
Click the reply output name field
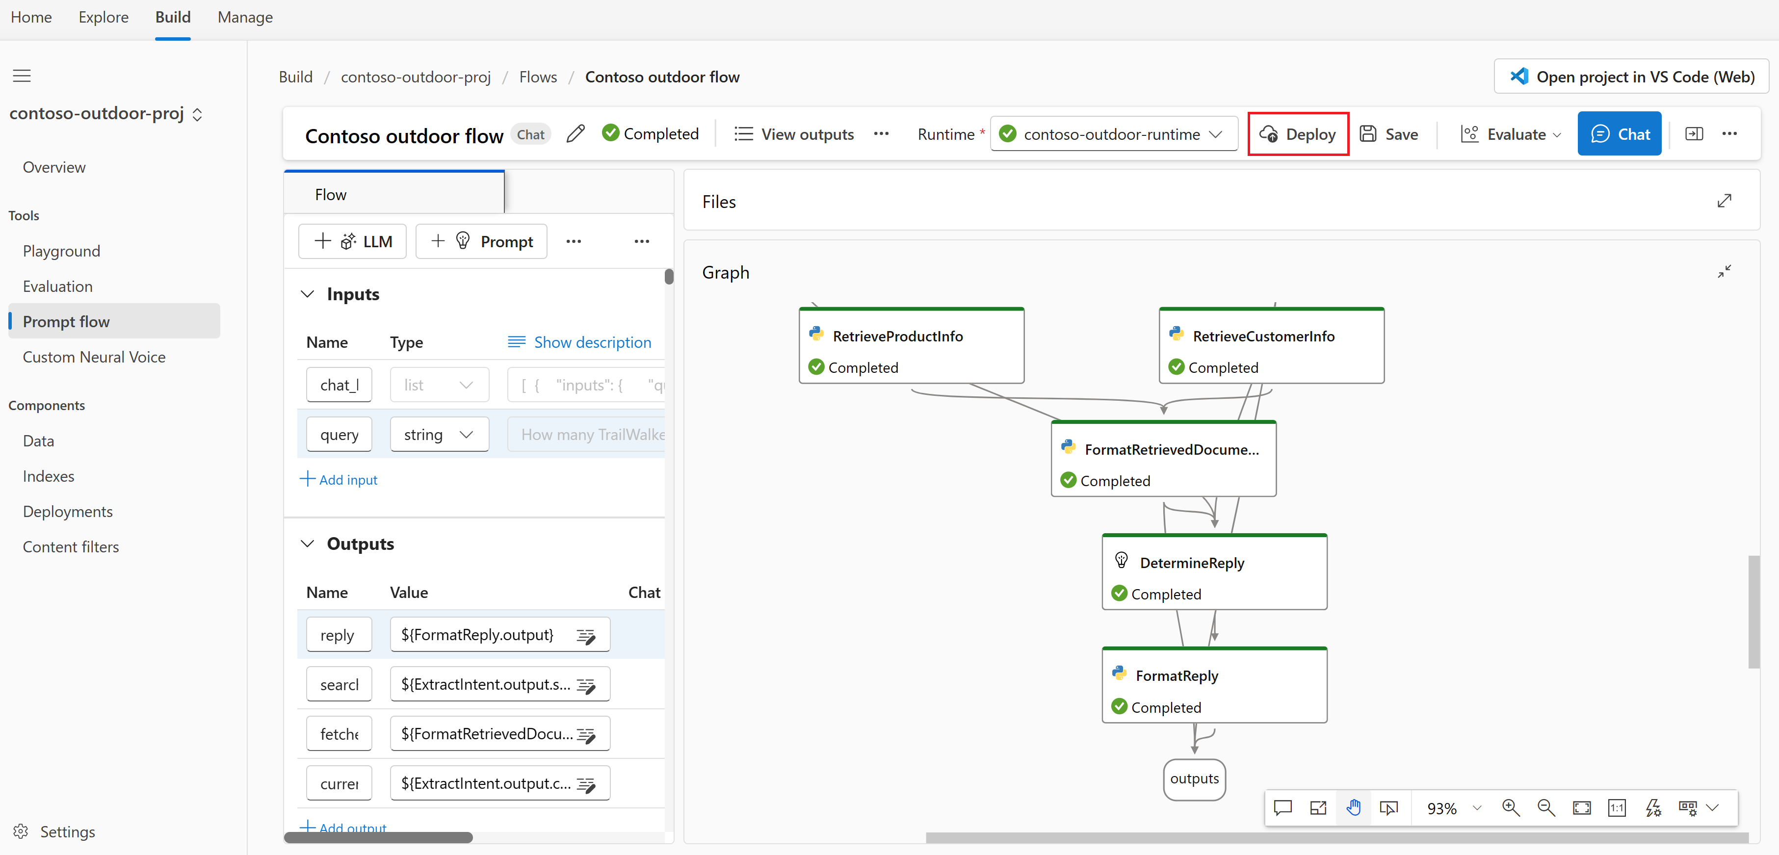(339, 635)
